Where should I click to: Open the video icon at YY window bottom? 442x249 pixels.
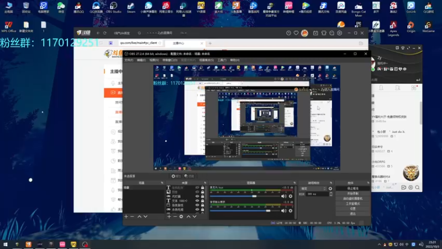pyautogui.click(x=404, y=188)
